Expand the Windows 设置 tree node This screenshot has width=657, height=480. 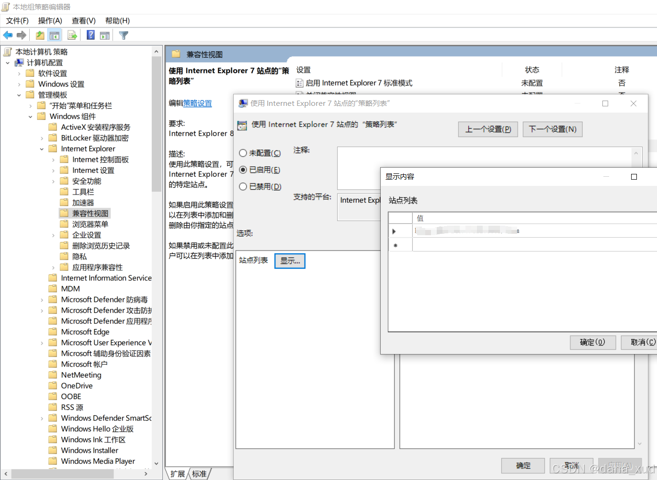19,84
